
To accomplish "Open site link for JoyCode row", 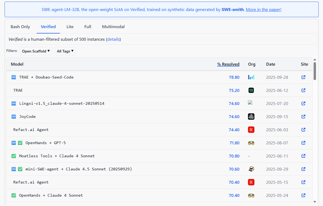I will click(303, 117).
